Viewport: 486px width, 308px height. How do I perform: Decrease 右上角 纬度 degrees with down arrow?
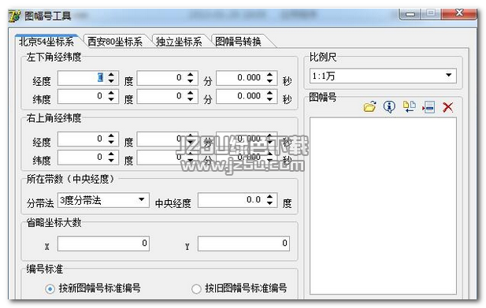click(111, 161)
